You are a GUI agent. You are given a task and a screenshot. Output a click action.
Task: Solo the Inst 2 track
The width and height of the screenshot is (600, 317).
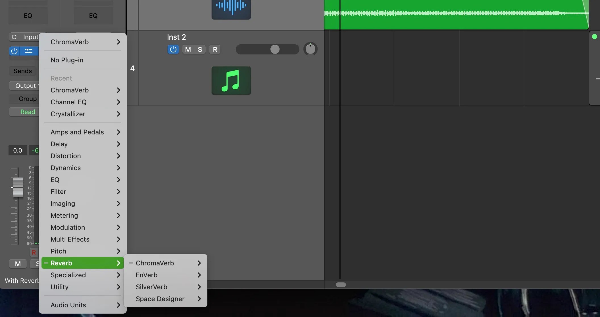(200, 49)
